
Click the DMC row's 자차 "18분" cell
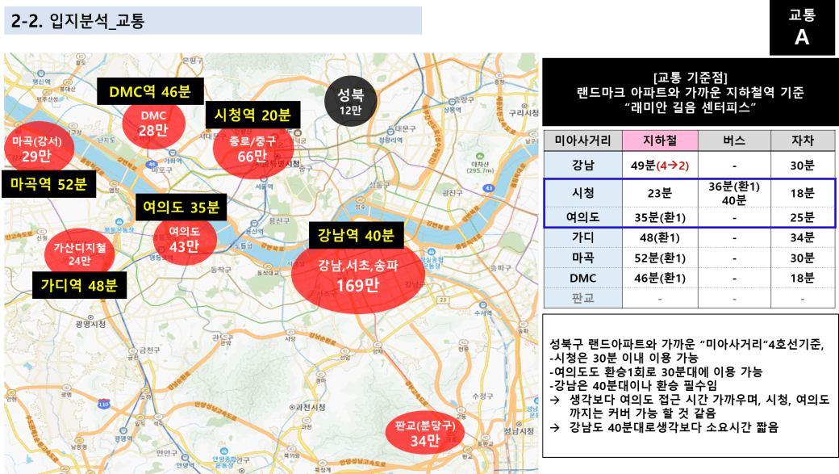(x=803, y=278)
